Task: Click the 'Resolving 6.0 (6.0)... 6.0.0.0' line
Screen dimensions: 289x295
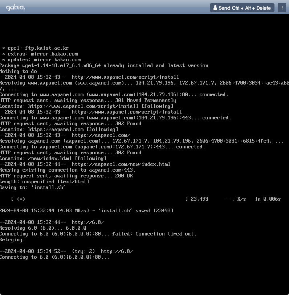Action: point(43,228)
